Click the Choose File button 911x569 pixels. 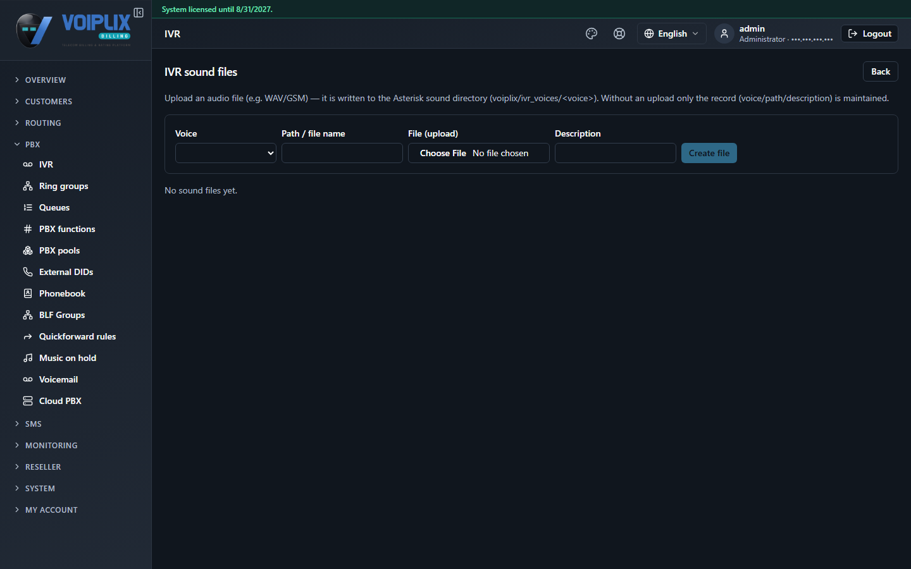(x=443, y=153)
